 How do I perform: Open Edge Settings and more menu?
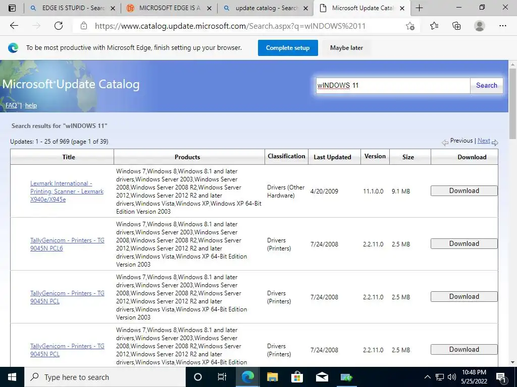(502, 26)
